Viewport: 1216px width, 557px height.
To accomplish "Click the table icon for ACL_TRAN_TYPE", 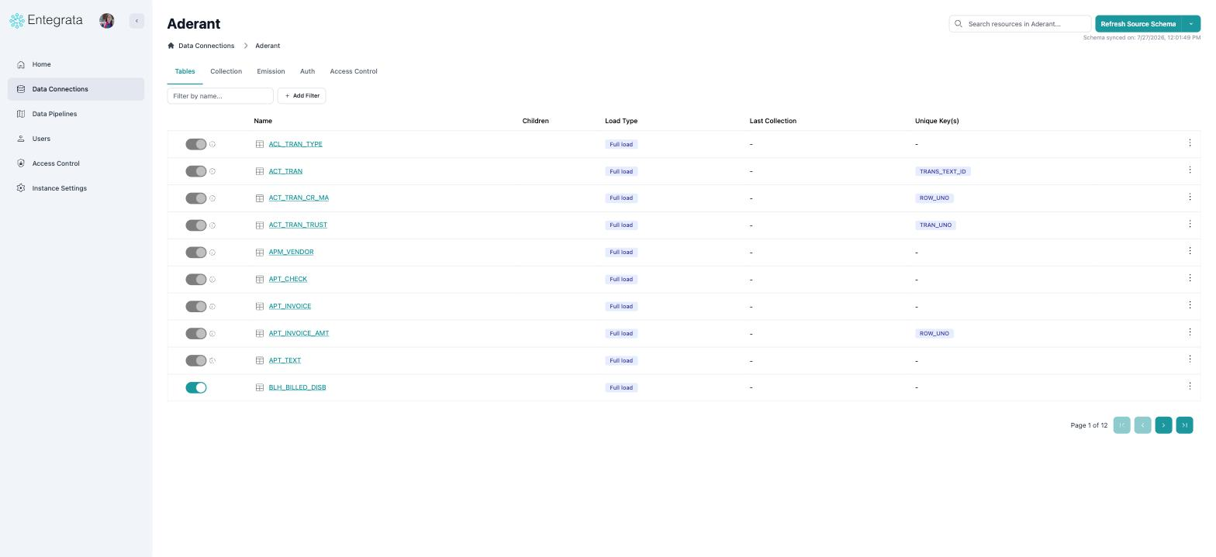I will click(x=260, y=144).
